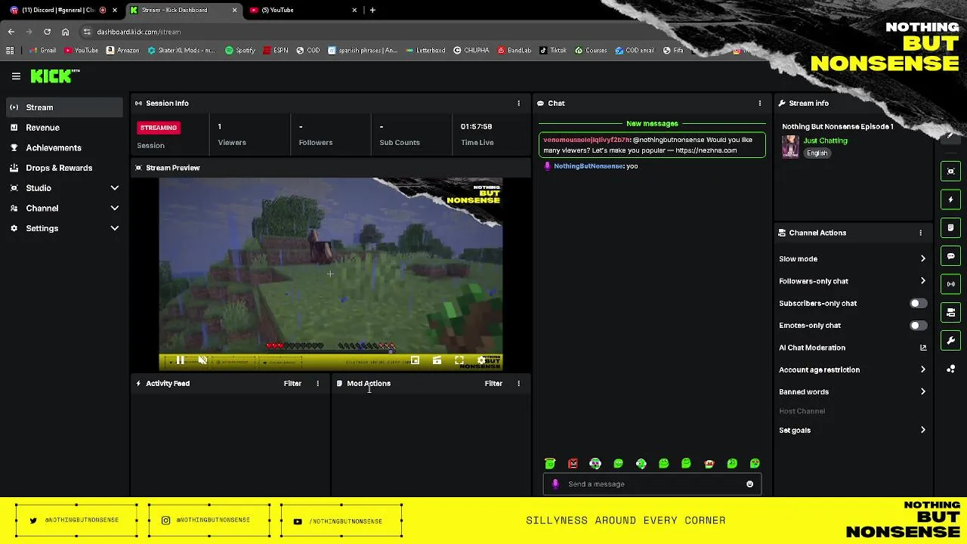The height and width of the screenshot is (544, 967).
Task: Open the TikTok bookmark
Action: [552, 51]
